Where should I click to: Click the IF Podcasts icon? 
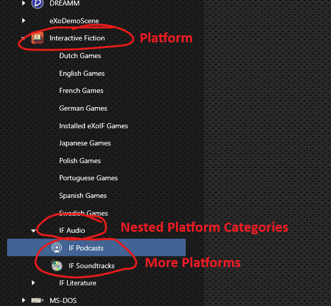point(57,248)
